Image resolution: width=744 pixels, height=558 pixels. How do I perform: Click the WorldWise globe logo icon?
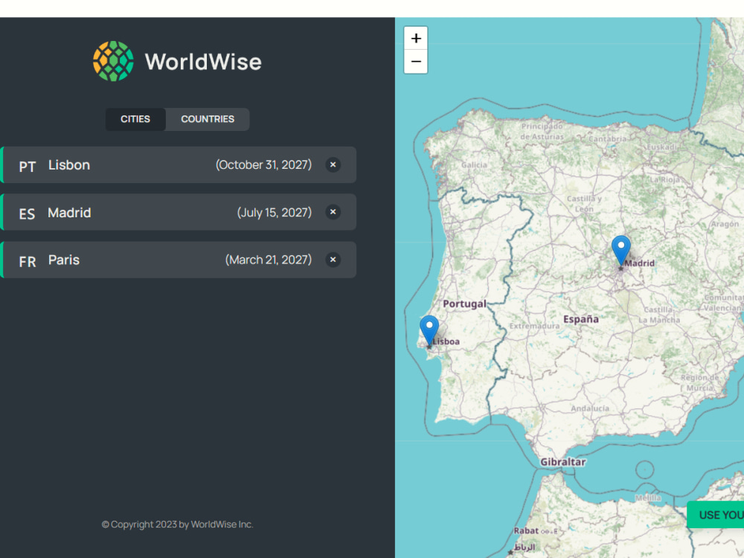[113, 61]
